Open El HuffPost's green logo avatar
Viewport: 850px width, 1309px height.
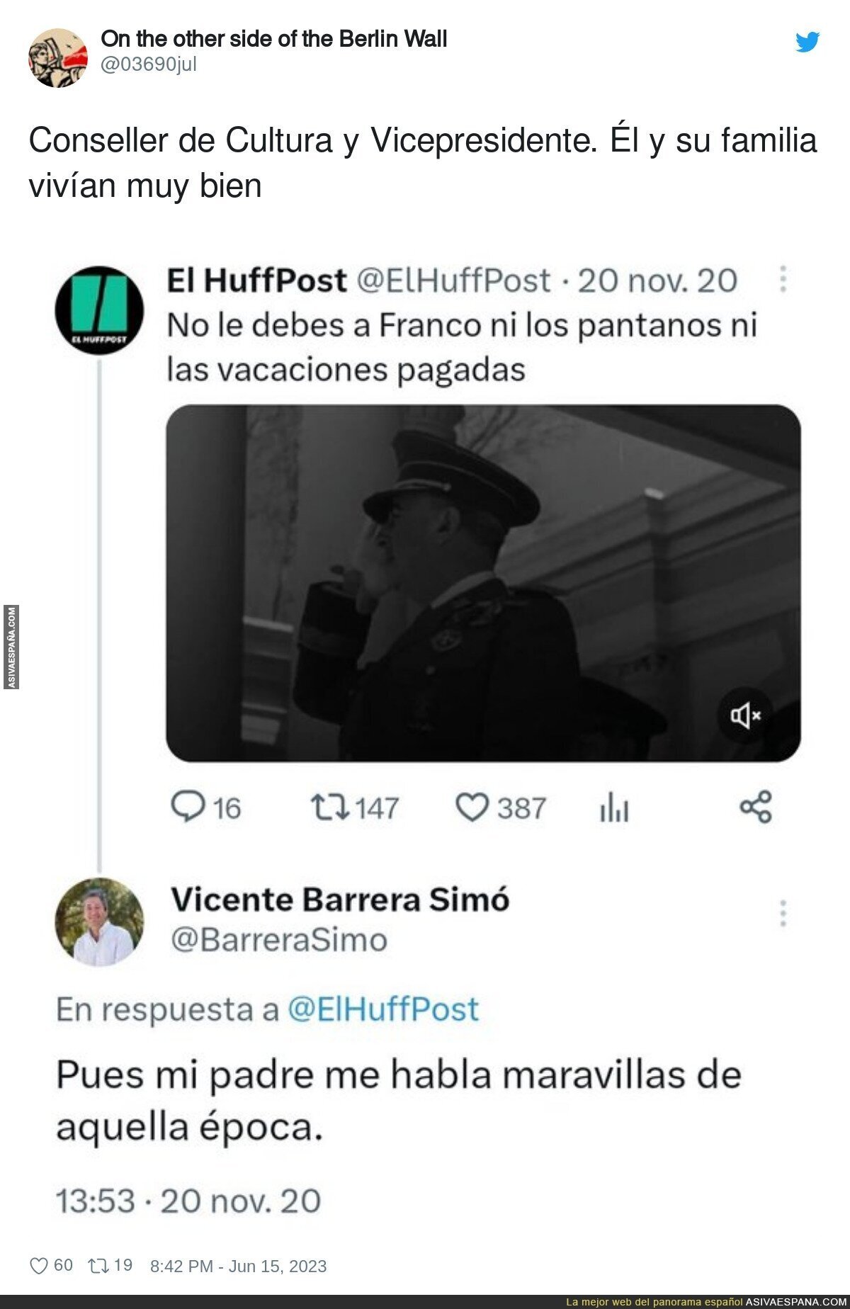pos(99,311)
